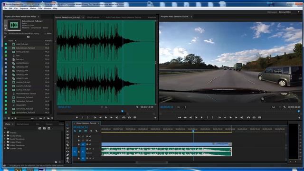Select the Zoom tool in tools panel
This screenshot has width=304, height=171.
pyautogui.click(x=67, y=161)
